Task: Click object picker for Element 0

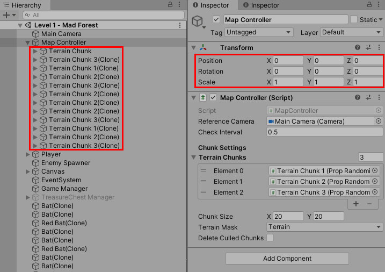Action: (375, 171)
